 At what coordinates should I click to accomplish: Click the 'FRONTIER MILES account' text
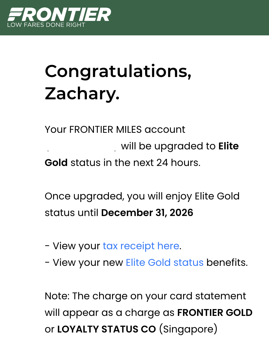[x=127, y=130]
